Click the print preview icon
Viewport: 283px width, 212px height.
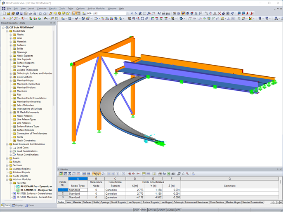[x=35, y=13]
